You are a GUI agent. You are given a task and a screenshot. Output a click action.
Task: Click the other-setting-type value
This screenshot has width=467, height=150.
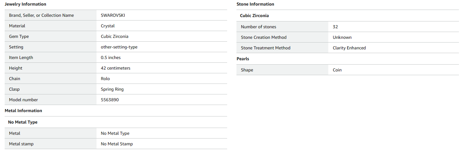119,47
